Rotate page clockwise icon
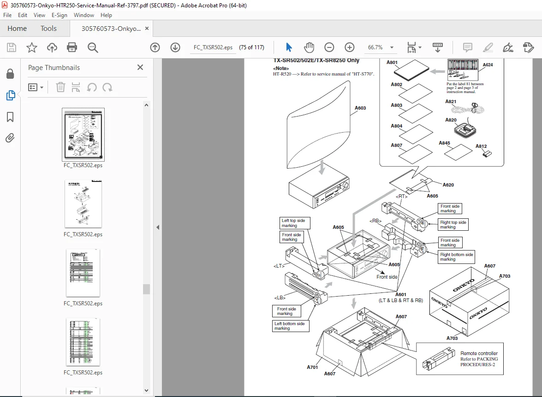The width and height of the screenshot is (542, 397). [x=107, y=88]
